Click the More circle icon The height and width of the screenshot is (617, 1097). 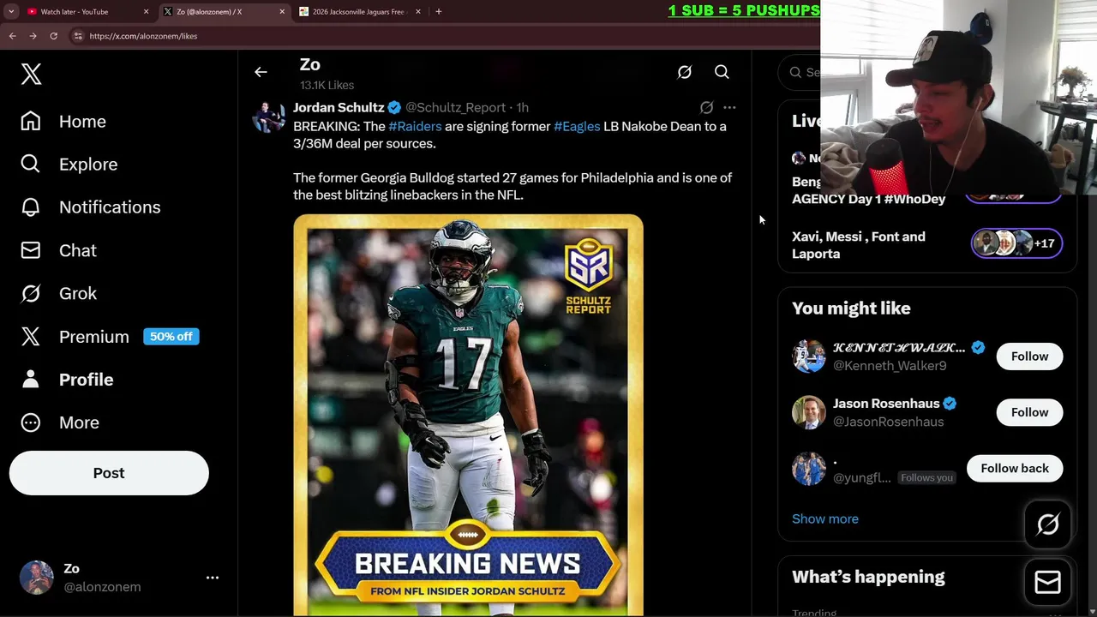point(31,422)
